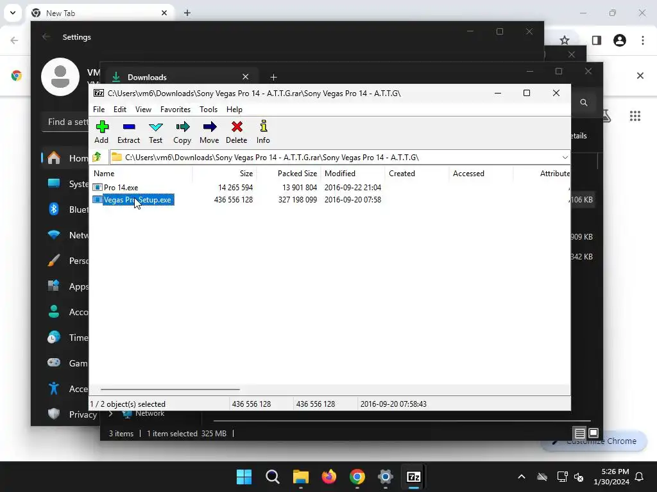Viewport: 657px width, 492px height.
Task: Open Gaming section in Settings sidebar
Action: point(67,363)
